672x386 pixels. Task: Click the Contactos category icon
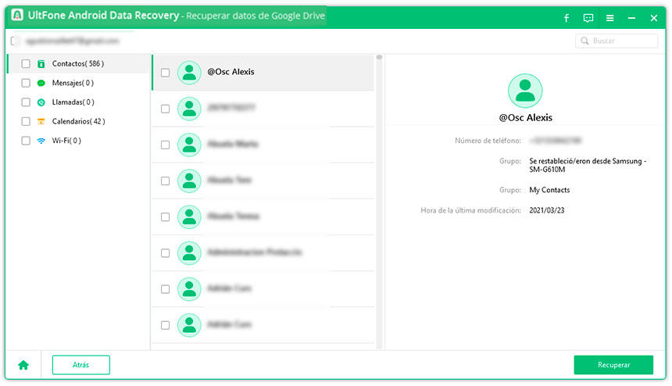(x=41, y=64)
